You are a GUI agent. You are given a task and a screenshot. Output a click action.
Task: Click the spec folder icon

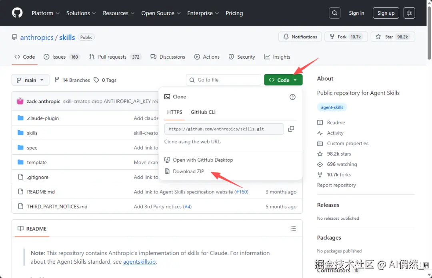click(20, 148)
